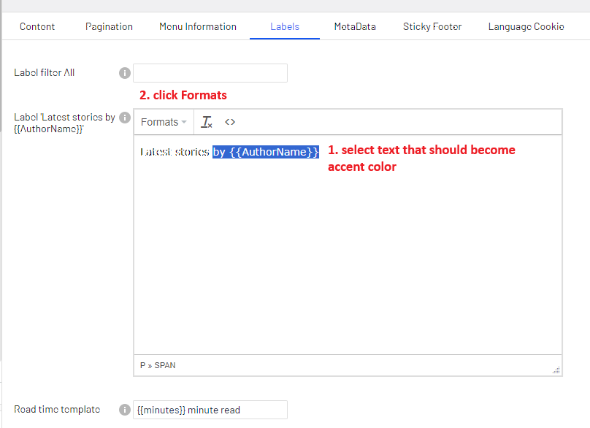Click P in the editor element path
Screen dimensions: 590x428
pyautogui.click(x=141, y=365)
